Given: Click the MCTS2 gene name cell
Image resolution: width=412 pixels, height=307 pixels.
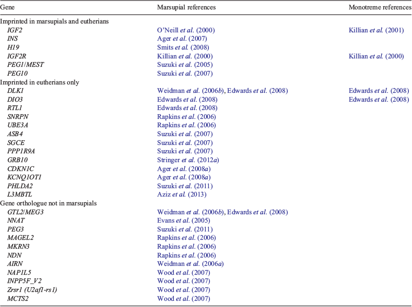Looking at the screenshot, I should 18,299.
